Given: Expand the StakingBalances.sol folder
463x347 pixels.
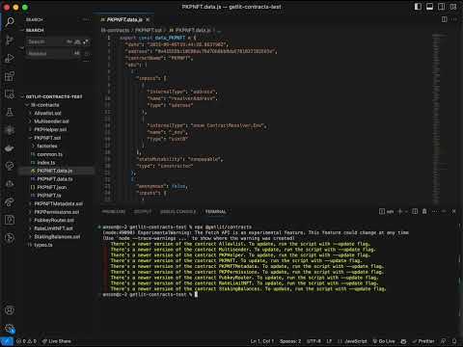Looking at the screenshot, I should pos(57,237).
